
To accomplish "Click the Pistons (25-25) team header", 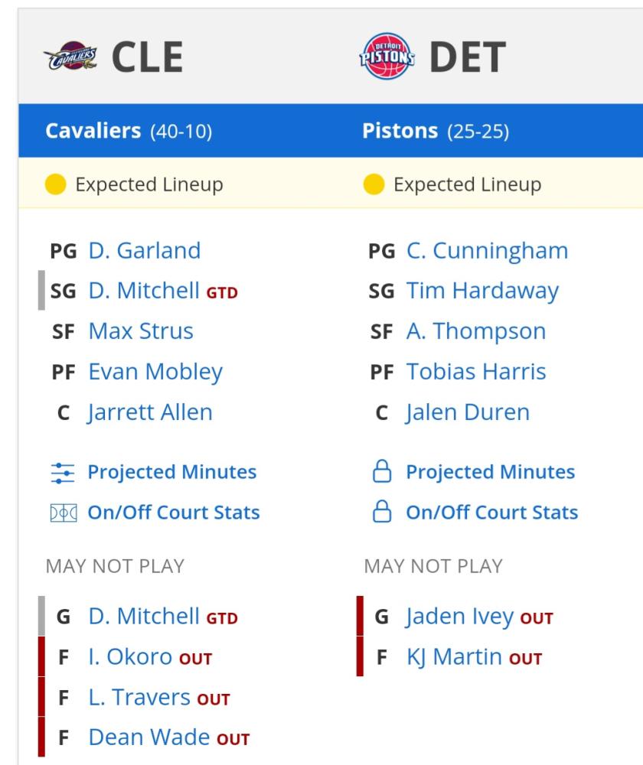I will (x=436, y=132).
